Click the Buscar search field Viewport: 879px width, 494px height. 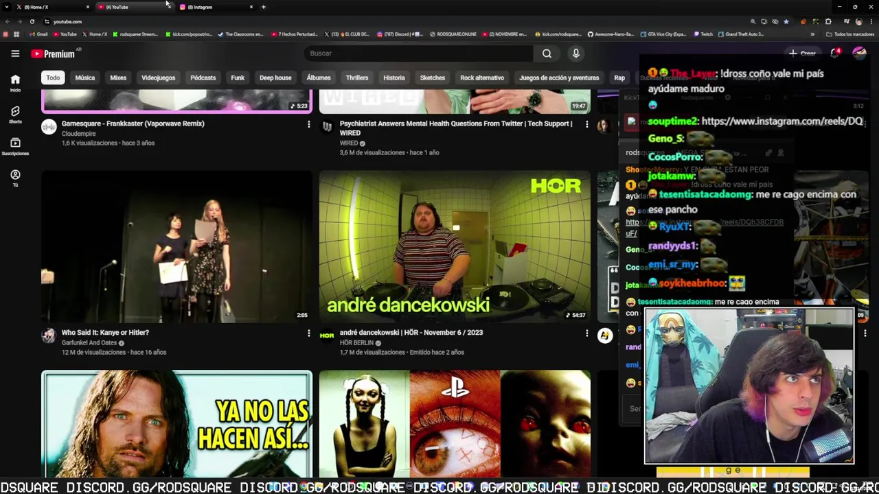418,54
